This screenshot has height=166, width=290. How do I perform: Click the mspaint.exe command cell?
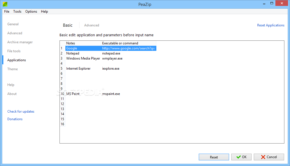point(129,94)
